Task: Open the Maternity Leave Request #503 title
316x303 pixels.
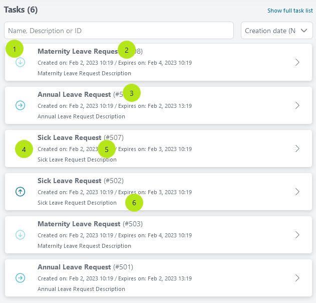Action: 79,224
